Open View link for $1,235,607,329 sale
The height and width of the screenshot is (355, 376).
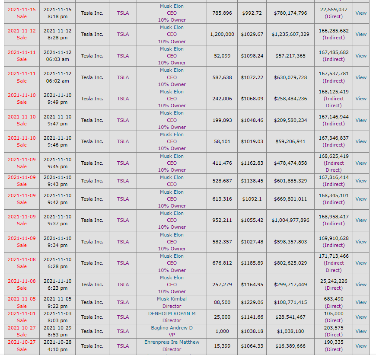pos(361,34)
